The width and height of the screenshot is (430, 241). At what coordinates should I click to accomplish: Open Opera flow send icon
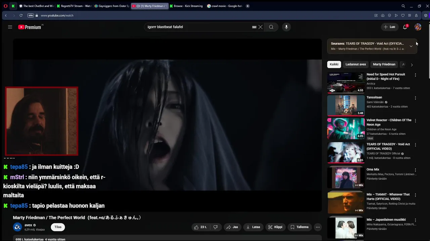tap(396, 15)
